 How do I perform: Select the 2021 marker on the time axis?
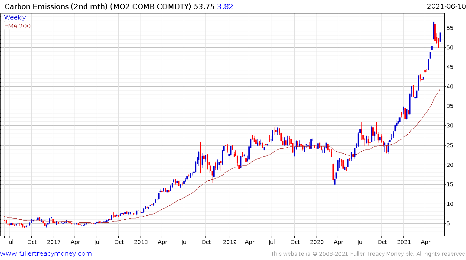pos(404,242)
